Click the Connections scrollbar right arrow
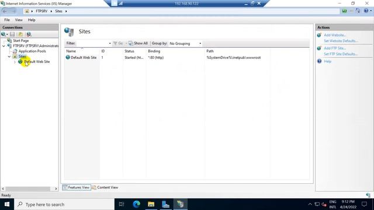Image resolution: width=374 pixels, height=210 pixels. 56,189
